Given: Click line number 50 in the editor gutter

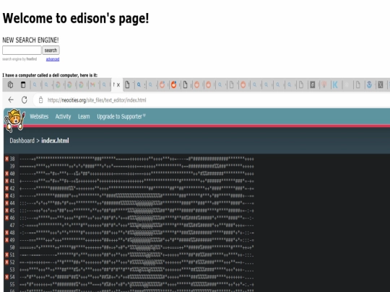Looking at the screenshot, I should (x=12, y=247).
